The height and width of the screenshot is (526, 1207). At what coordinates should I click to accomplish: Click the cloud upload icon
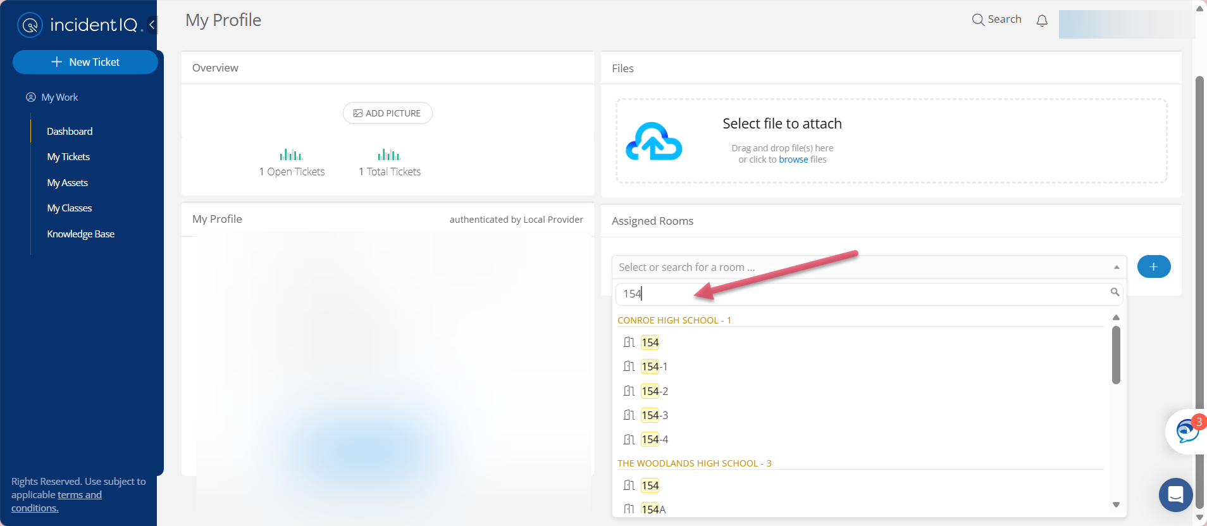(x=654, y=141)
